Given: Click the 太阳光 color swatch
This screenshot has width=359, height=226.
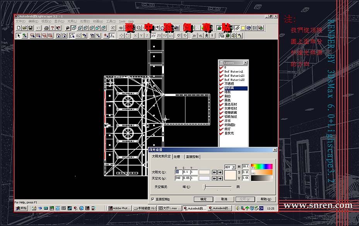Looking at the screenshot, I should tap(204, 172).
